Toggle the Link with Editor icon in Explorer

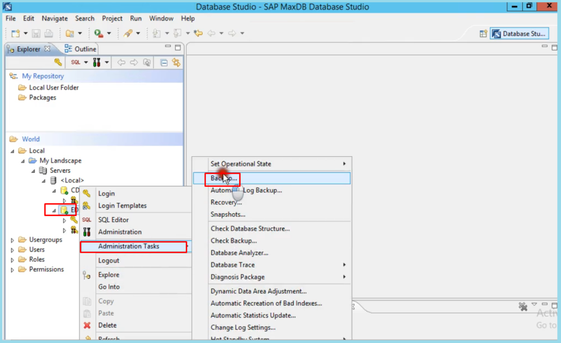[176, 62]
